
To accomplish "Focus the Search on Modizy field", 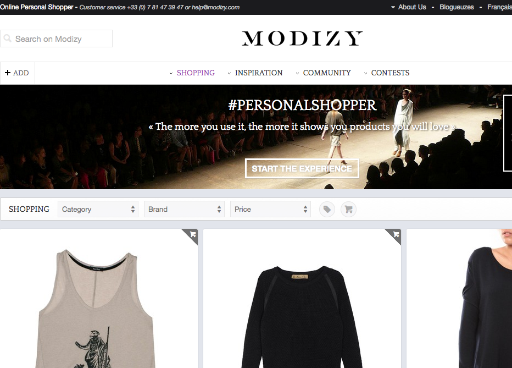I will pos(56,39).
